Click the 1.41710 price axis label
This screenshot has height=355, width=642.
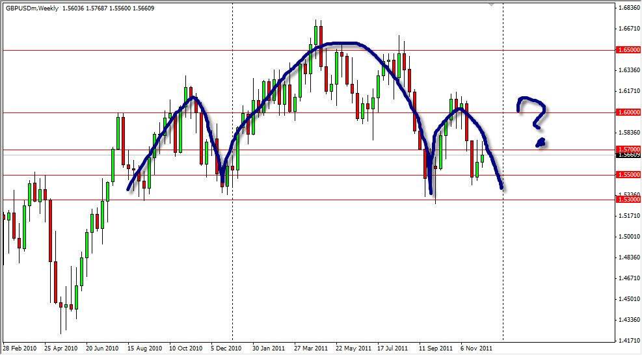click(x=628, y=340)
